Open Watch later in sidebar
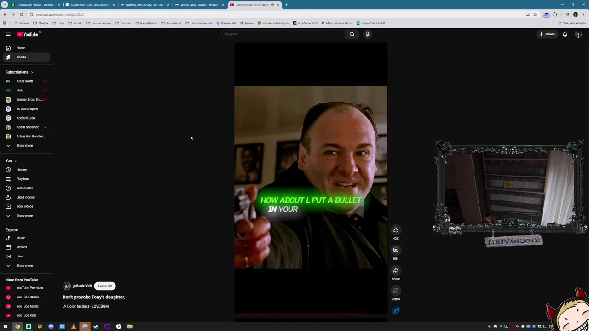Image resolution: width=589 pixels, height=331 pixels. coord(26,188)
